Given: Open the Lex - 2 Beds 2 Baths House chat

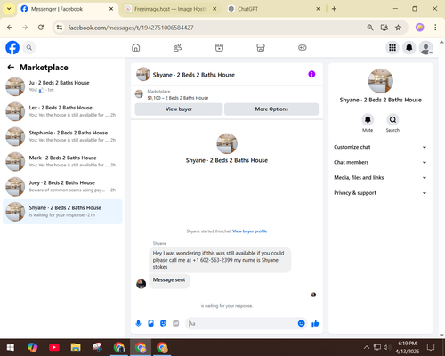Looking at the screenshot, I should tap(62, 111).
